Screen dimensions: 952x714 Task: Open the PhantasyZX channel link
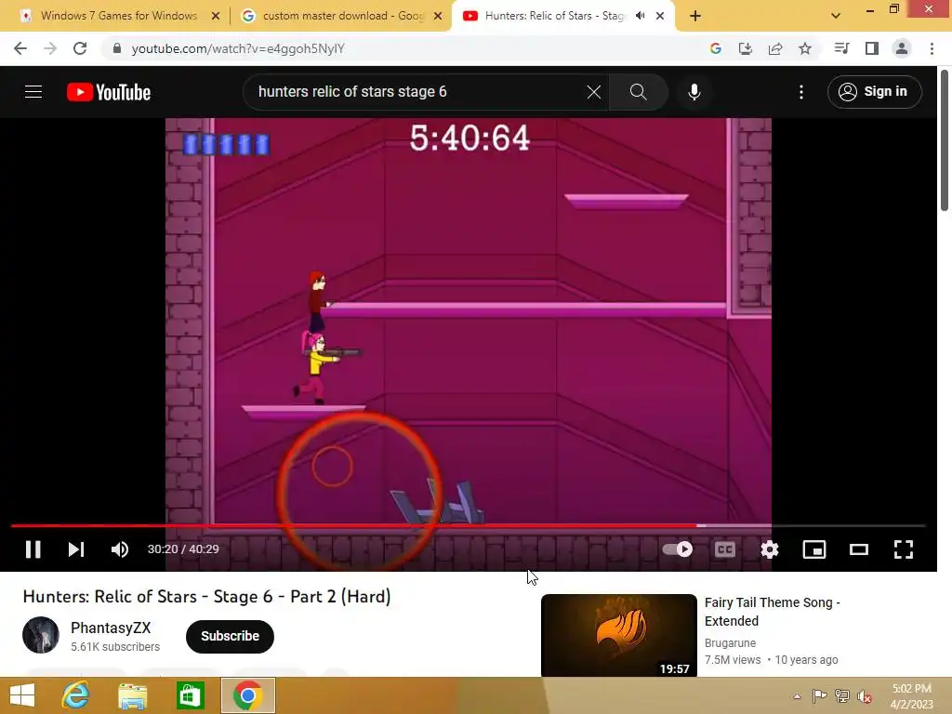click(x=111, y=628)
